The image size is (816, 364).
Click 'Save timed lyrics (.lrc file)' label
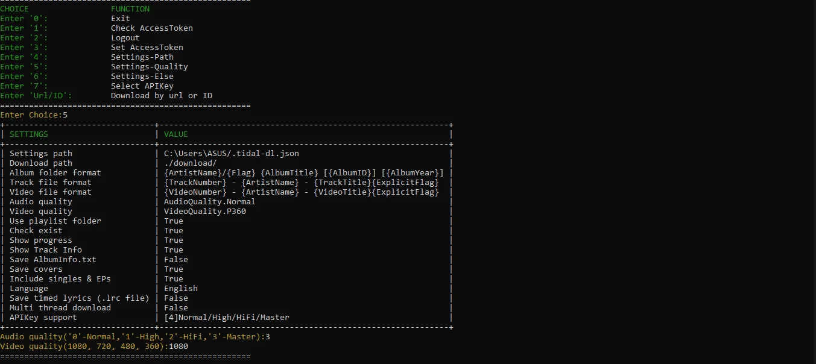click(80, 298)
